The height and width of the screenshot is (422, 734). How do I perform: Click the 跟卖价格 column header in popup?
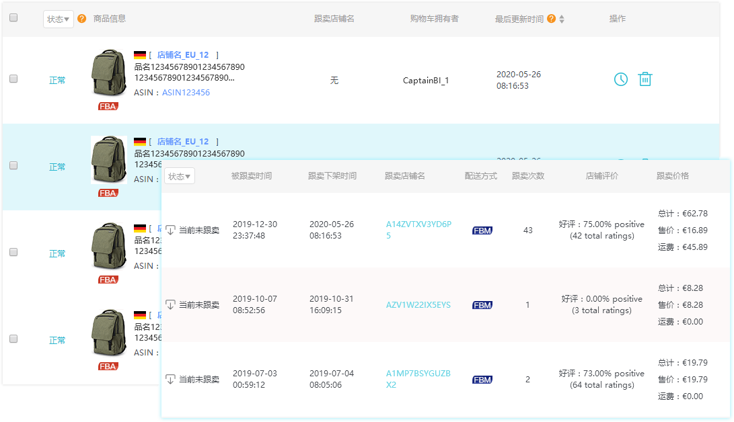(673, 176)
